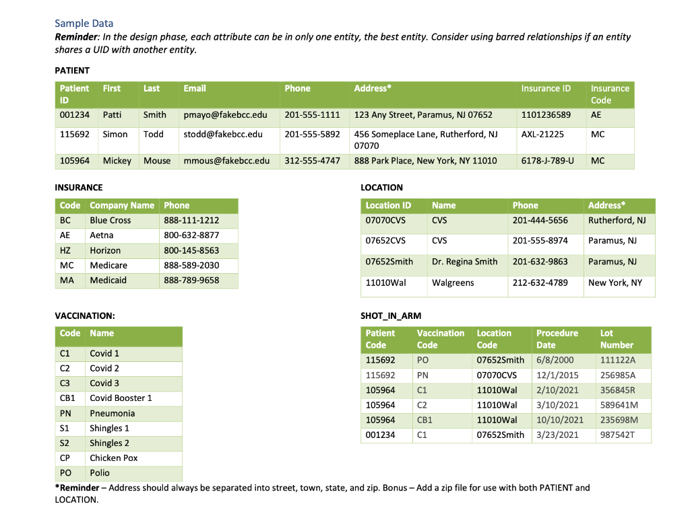Click the PATIENT table title
690x516 pixels.
(71, 70)
